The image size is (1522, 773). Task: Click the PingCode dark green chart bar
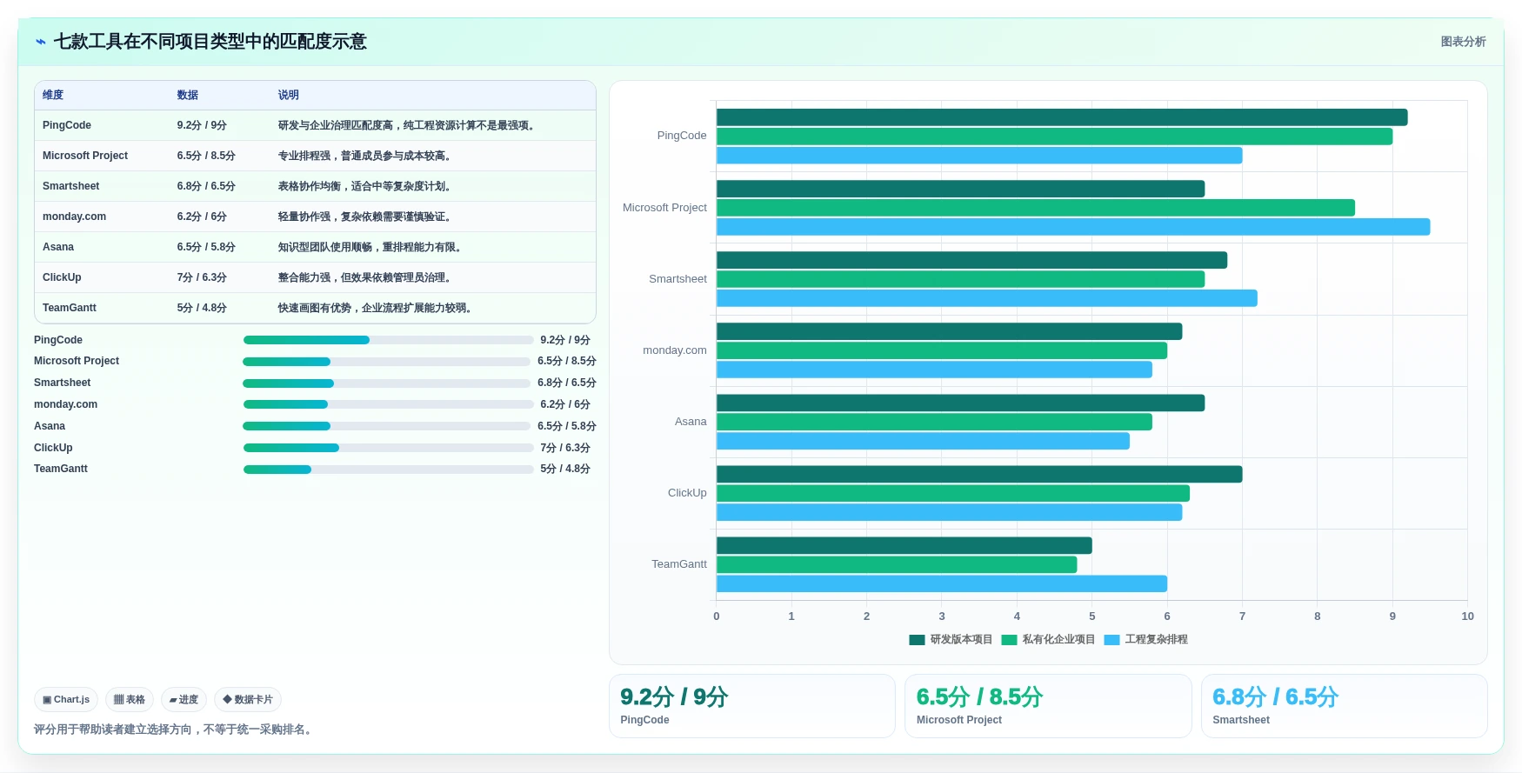1062,117
